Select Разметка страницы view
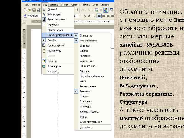The height and width of the screenshot is (138, 184). pos(58,19)
